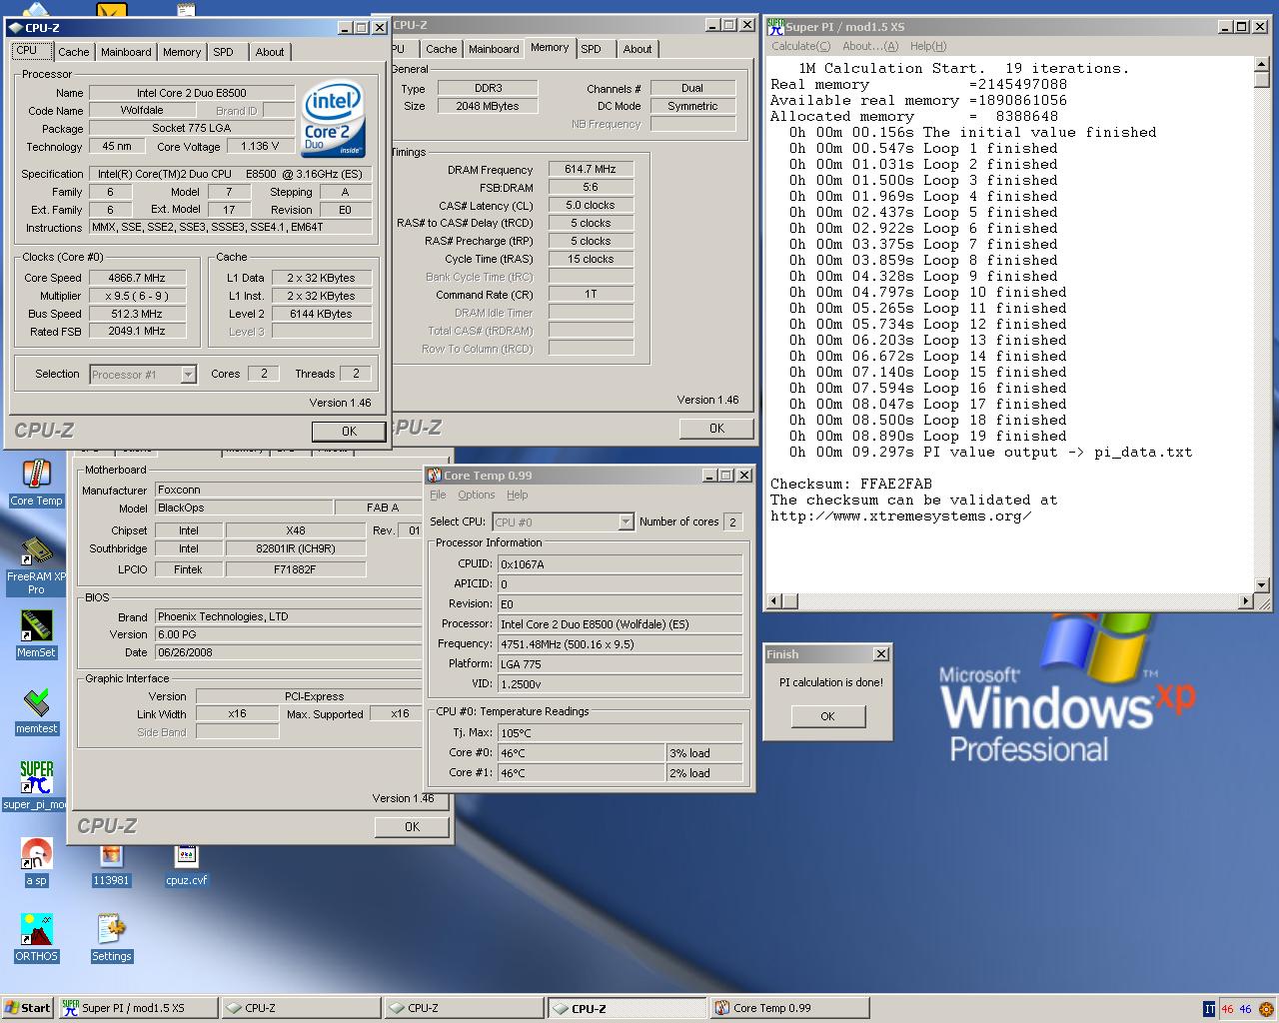Click the CPU-Z title bar icon in the CPU window
The width and height of the screenshot is (1279, 1023).
(x=17, y=28)
